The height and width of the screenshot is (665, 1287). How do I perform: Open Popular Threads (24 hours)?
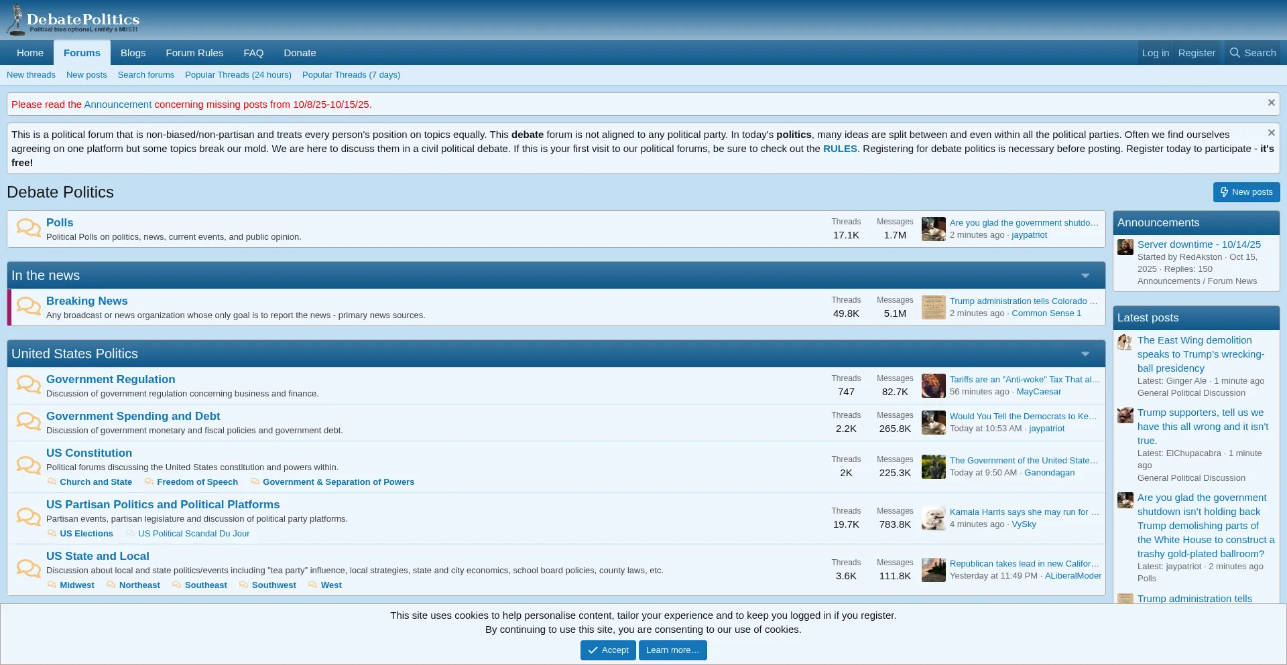click(x=238, y=75)
